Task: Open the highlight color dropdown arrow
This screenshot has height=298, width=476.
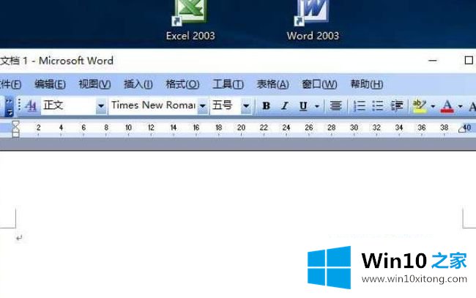Action: pyautogui.click(x=433, y=106)
